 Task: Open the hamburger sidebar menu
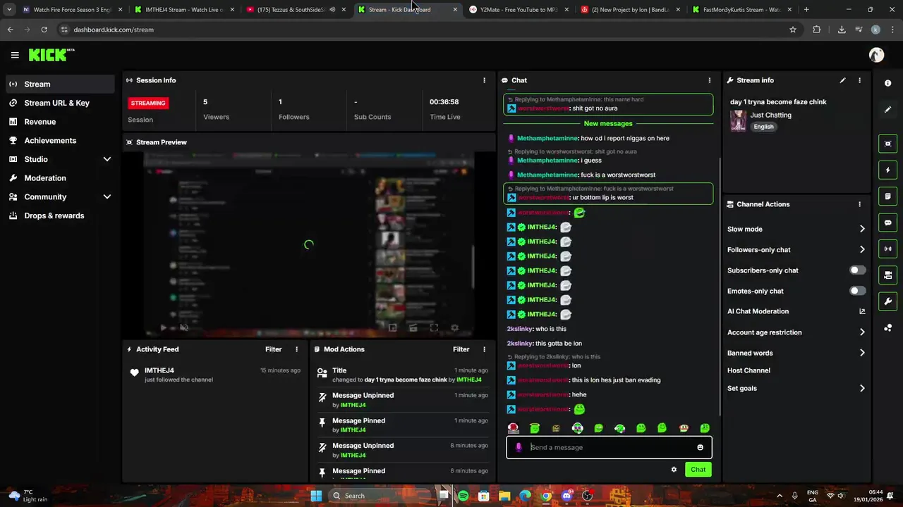pos(15,55)
